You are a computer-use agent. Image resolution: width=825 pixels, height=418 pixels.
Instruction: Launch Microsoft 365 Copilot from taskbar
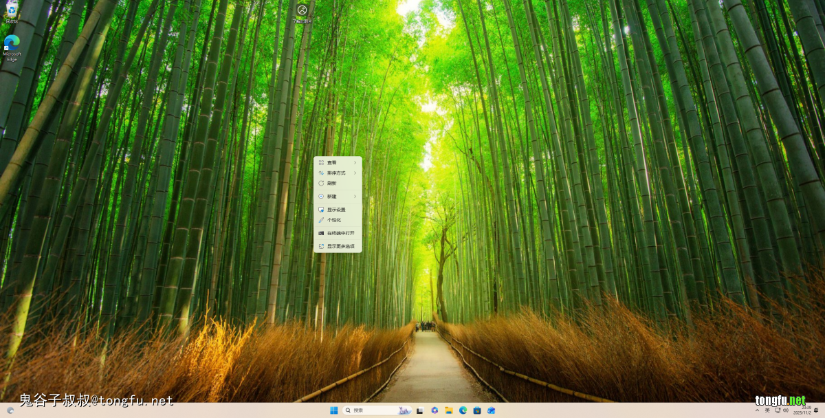tap(434, 410)
